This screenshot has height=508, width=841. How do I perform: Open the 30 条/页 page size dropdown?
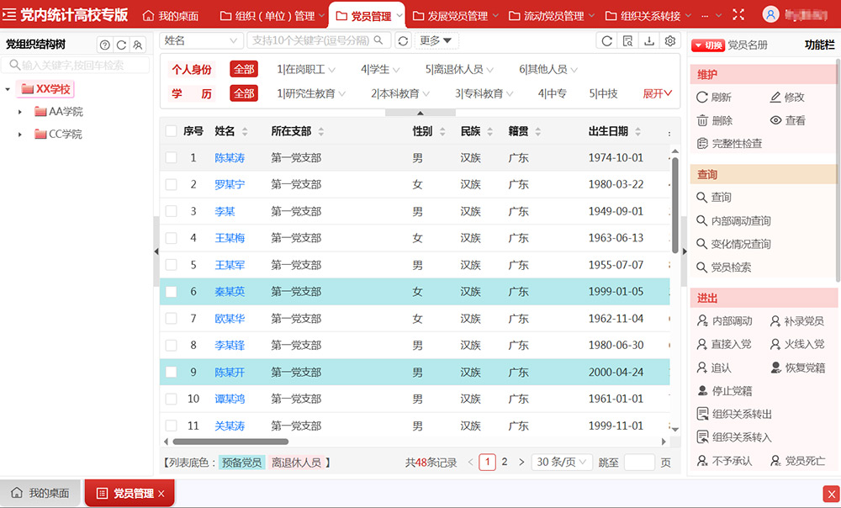click(561, 462)
